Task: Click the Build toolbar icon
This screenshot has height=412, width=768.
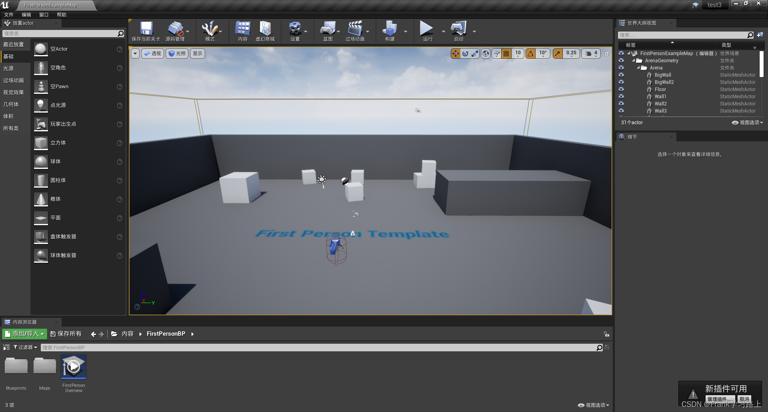Action: pyautogui.click(x=390, y=31)
